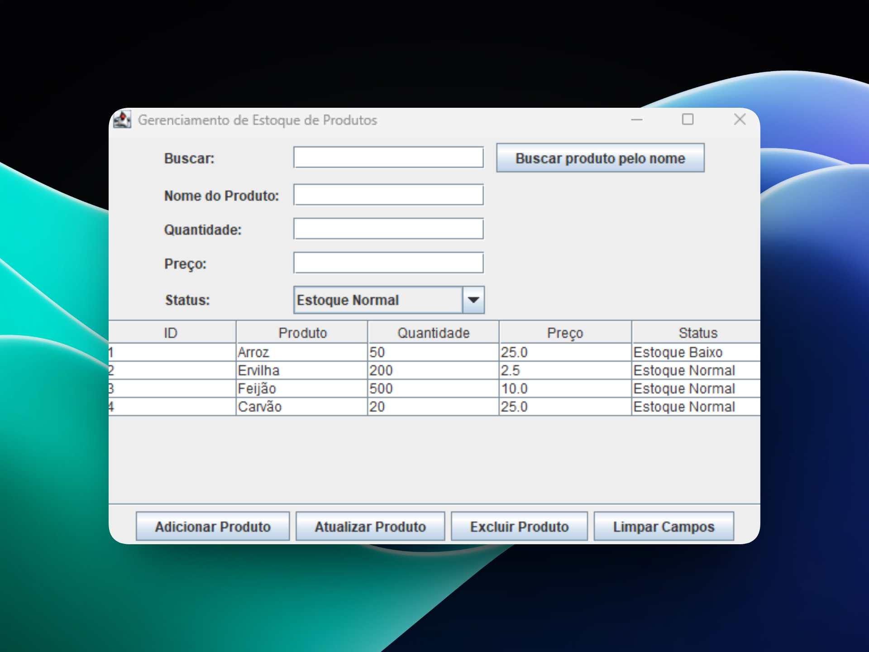Maximize the Gerenciamento de Estoque window

(688, 120)
